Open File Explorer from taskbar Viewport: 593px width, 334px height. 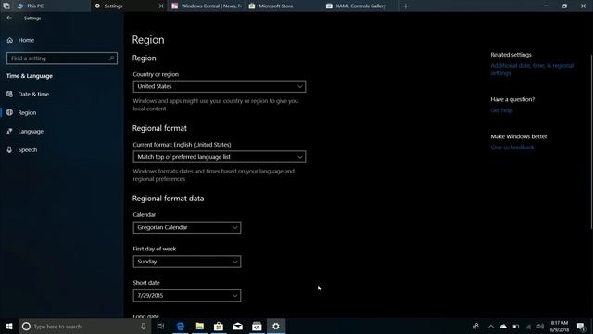tap(199, 326)
